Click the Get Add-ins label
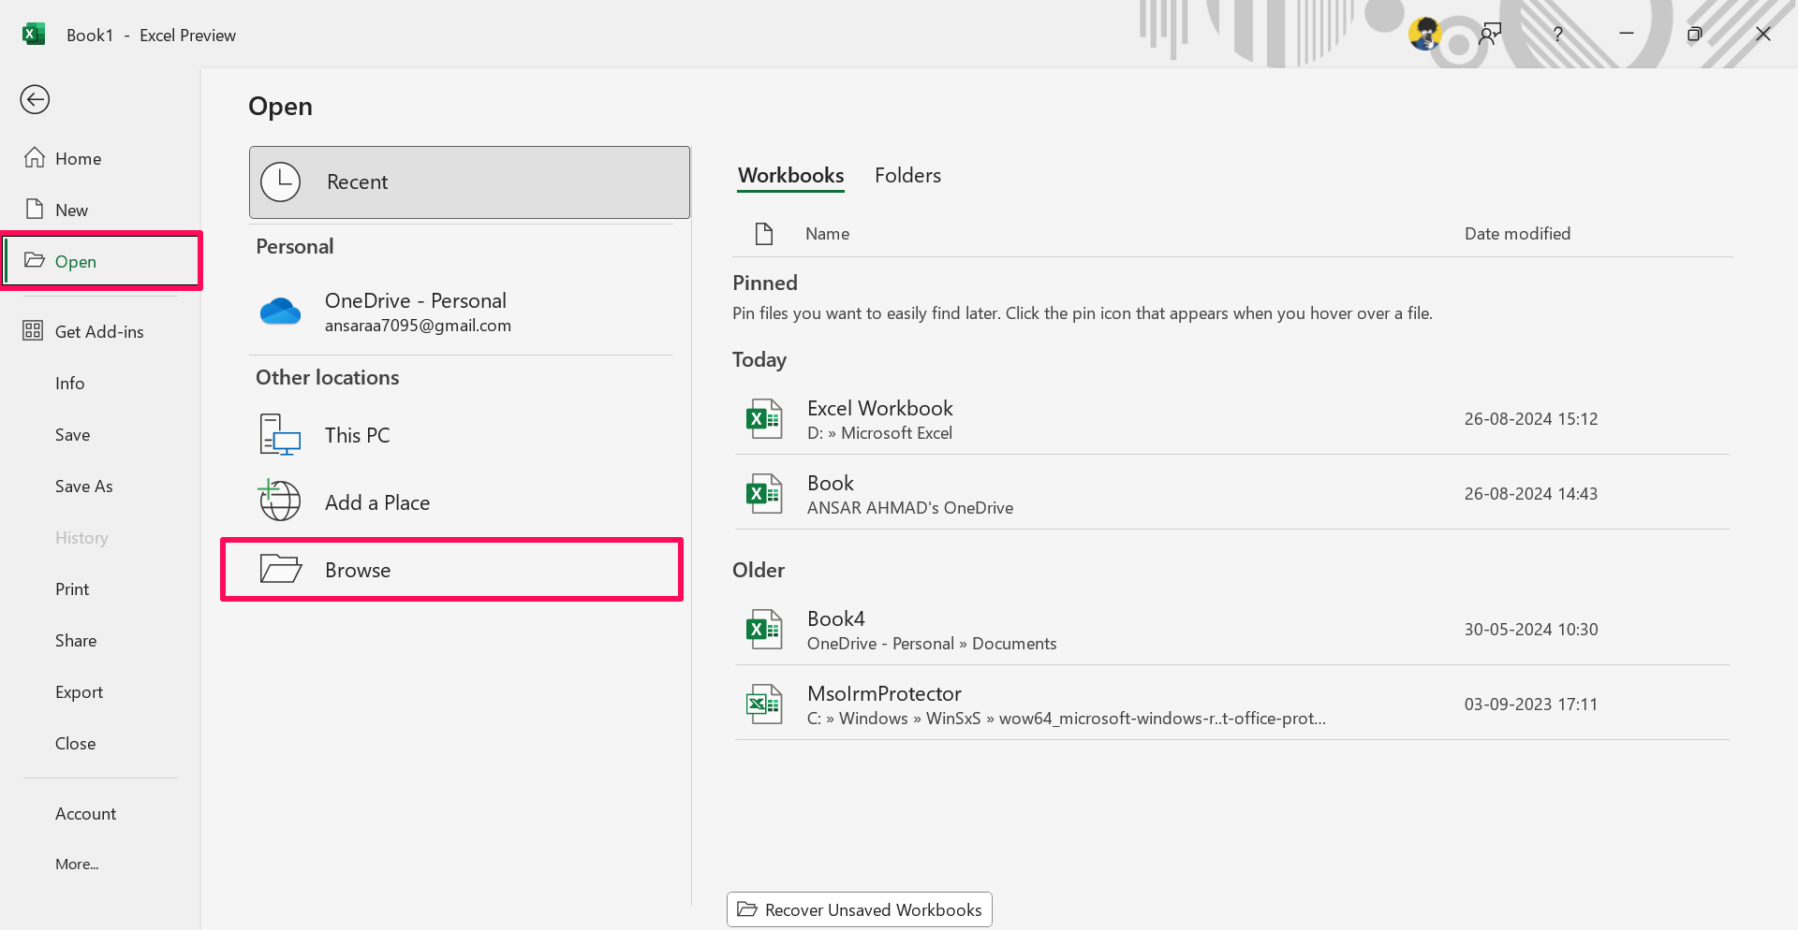 pos(99,331)
